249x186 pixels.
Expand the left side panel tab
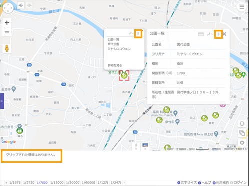click(2, 101)
